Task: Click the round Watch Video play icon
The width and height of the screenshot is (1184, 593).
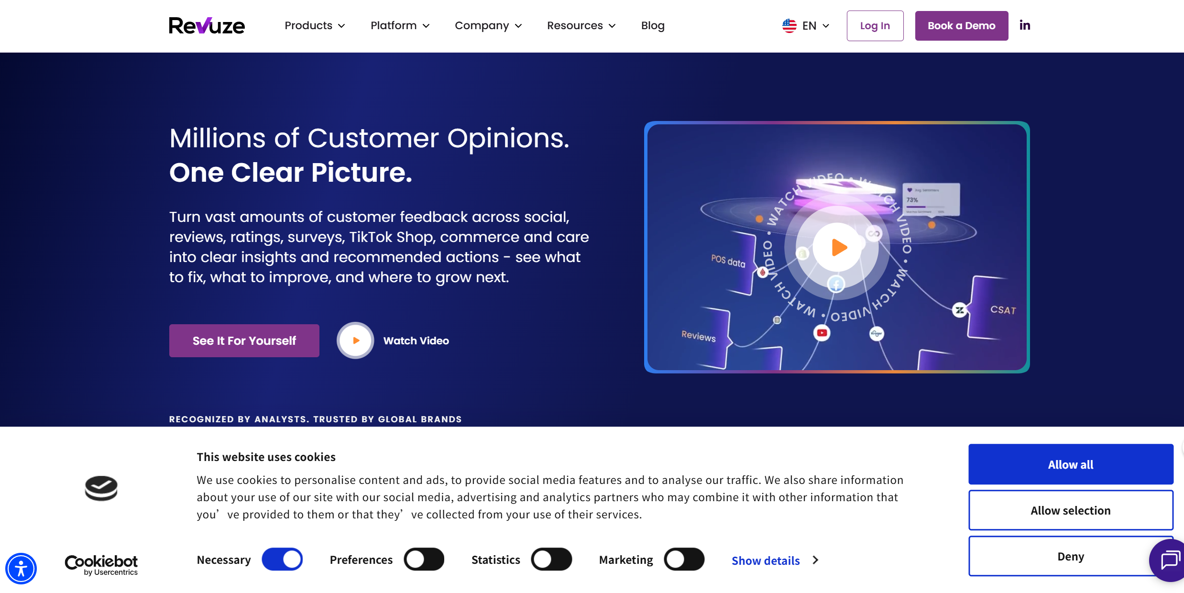Action: [x=355, y=340]
